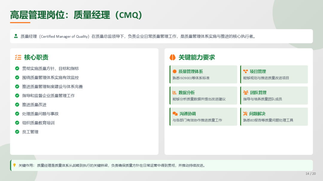The height and width of the screenshot is (181, 323).
Task: Select the 核心职责 section heading
Action: point(36,57)
